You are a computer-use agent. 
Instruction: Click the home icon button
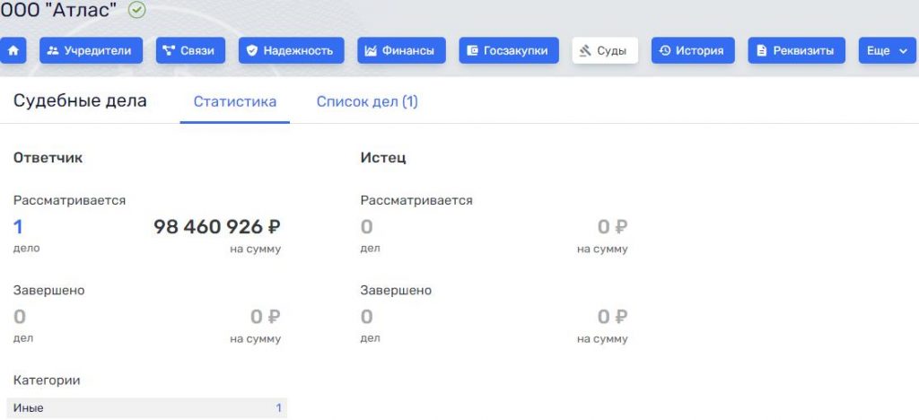click(13, 50)
